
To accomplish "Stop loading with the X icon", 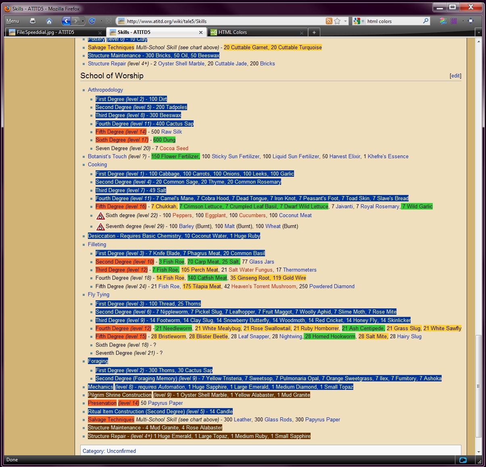I will pyautogui.click(x=108, y=21).
